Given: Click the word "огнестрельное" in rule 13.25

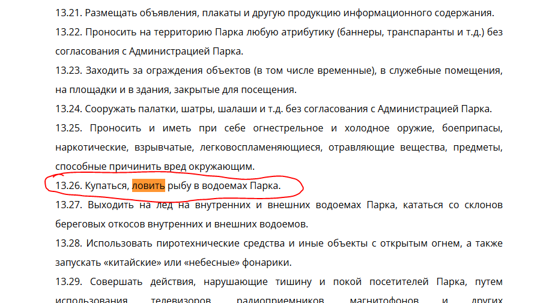Looking at the screenshot, I should (x=288, y=128).
